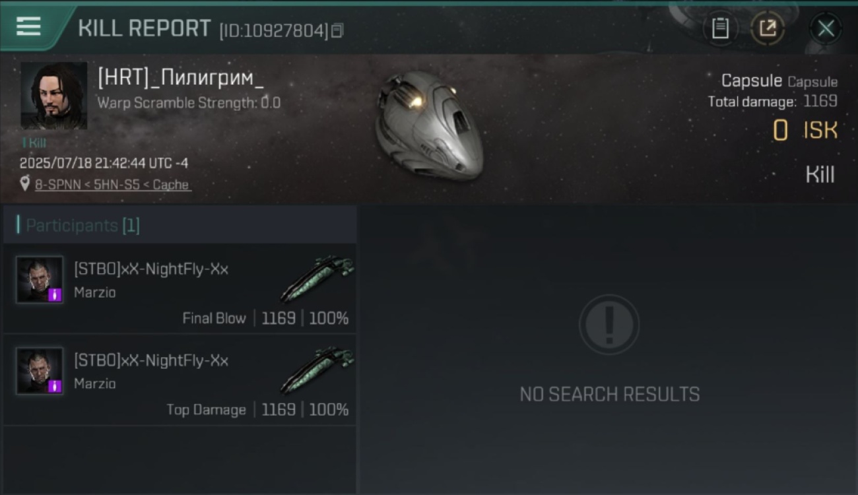Select Top Damage xX-NightFly-Xx name

151,360
